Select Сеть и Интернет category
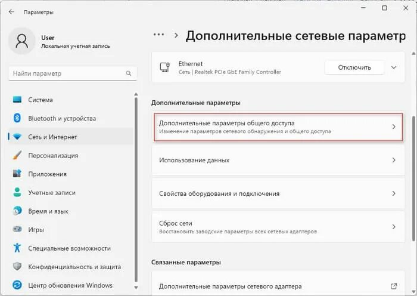 [x=71, y=137]
